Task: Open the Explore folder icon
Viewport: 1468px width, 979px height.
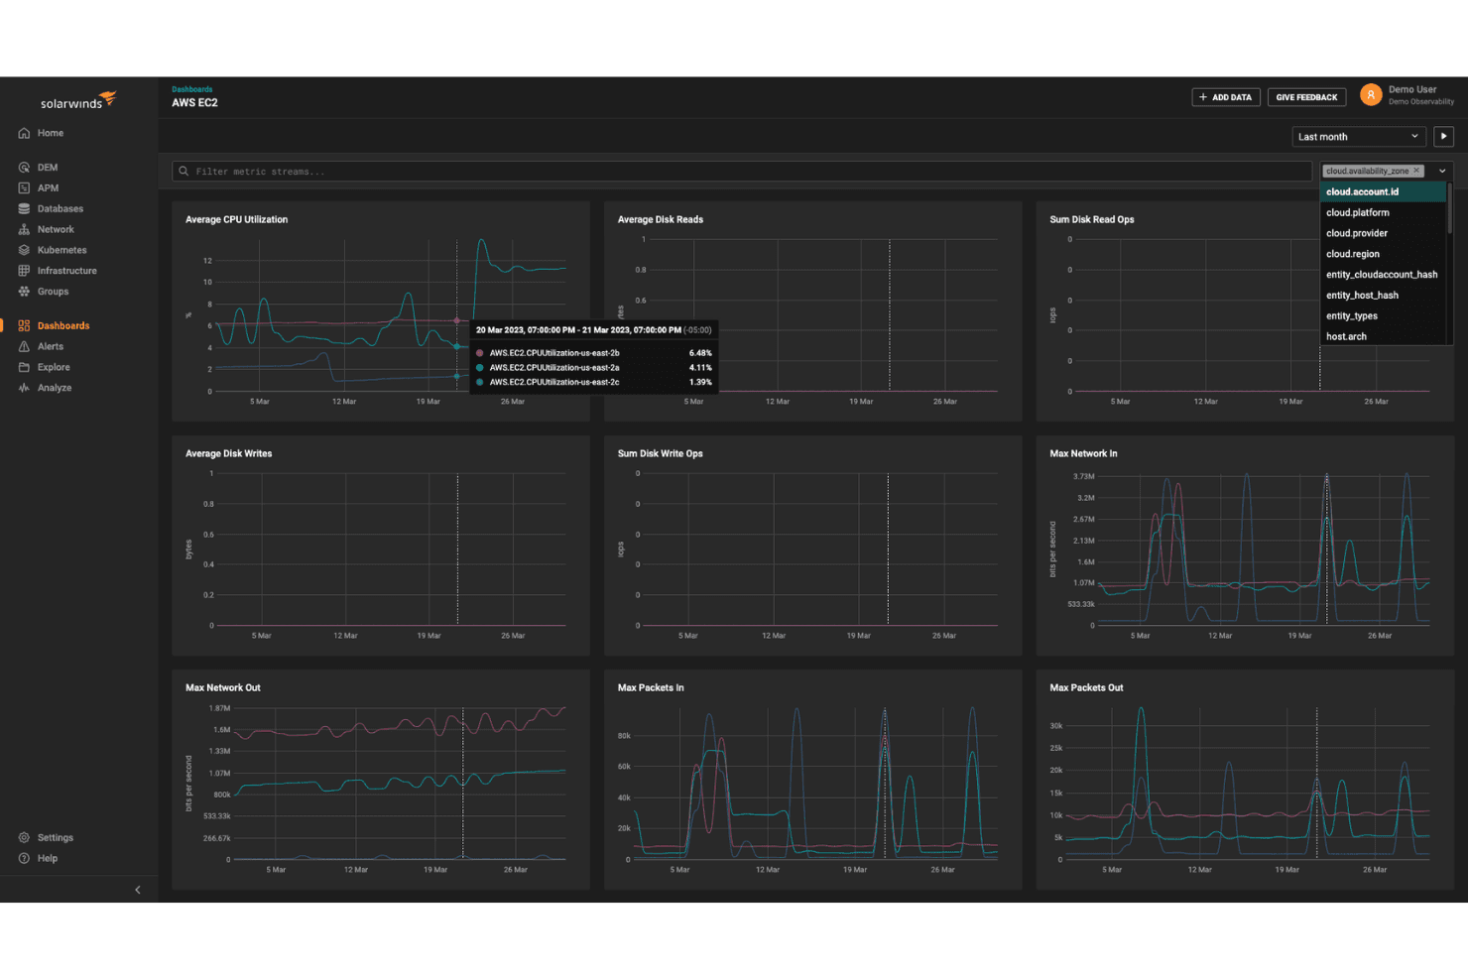Action: point(24,368)
